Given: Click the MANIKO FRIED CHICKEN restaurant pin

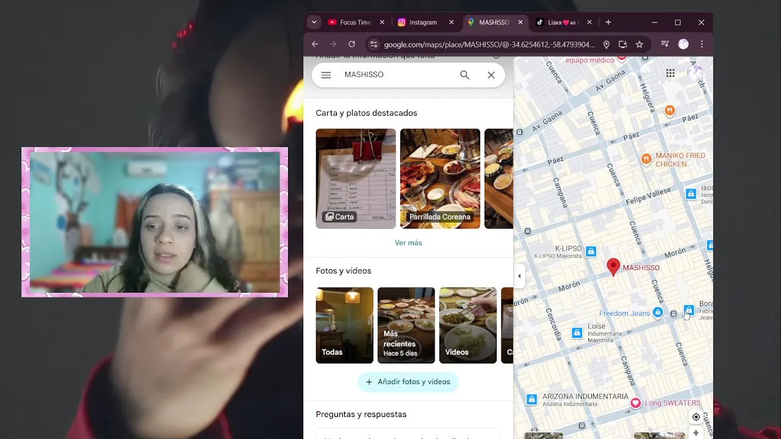Looking at the screenshot, I should [646, 159].
